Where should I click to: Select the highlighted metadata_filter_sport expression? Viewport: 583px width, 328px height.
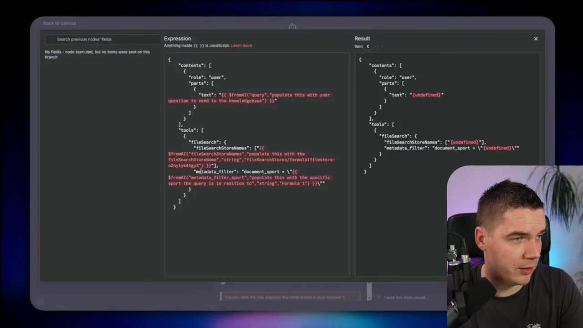coord(249,178)
